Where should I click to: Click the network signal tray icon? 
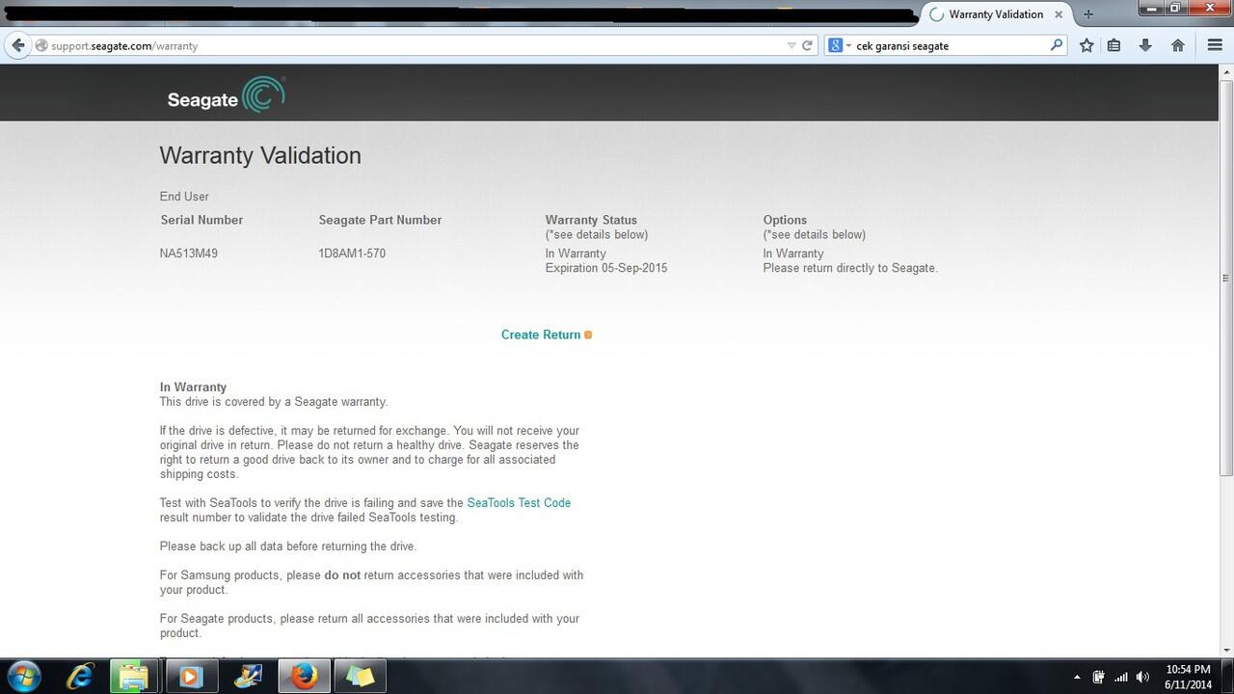(x=1120, y=677)
